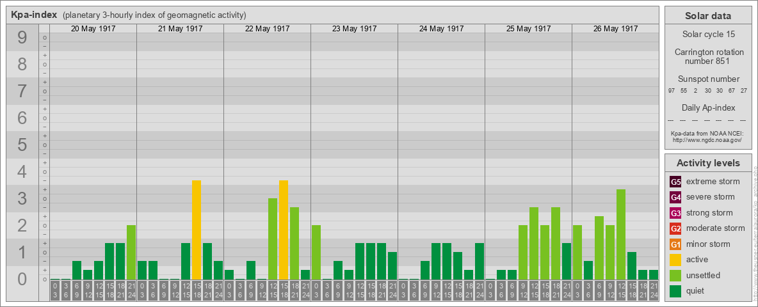The height and width of the screenshot is (307, 758).
Task: Click the 'extreme storm' legend label
Action: [713, 182]
